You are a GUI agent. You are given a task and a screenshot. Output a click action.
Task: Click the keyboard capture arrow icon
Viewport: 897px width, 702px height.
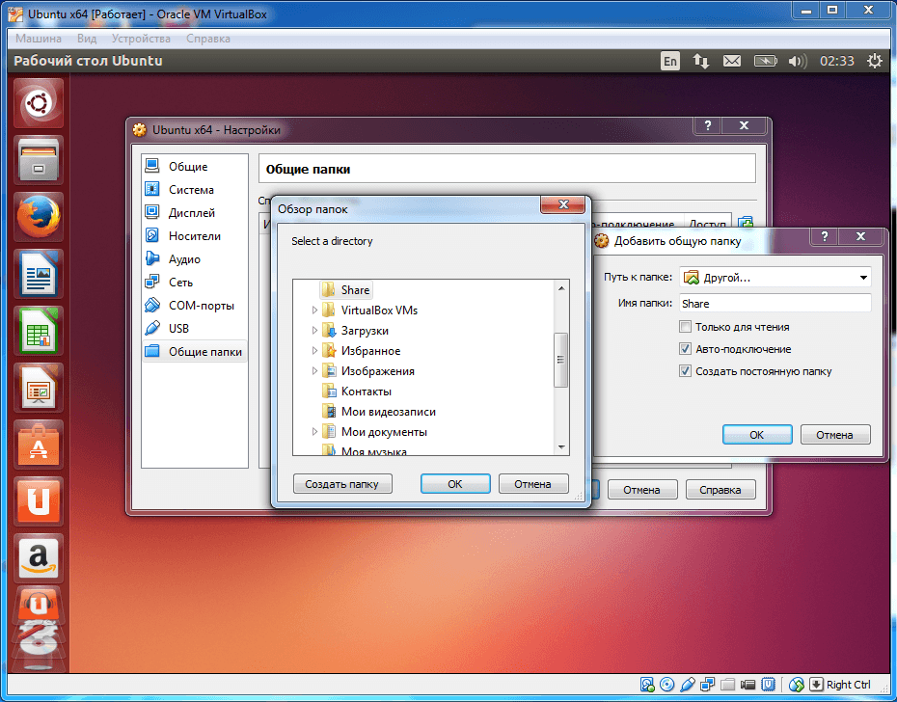click(816, 685)
